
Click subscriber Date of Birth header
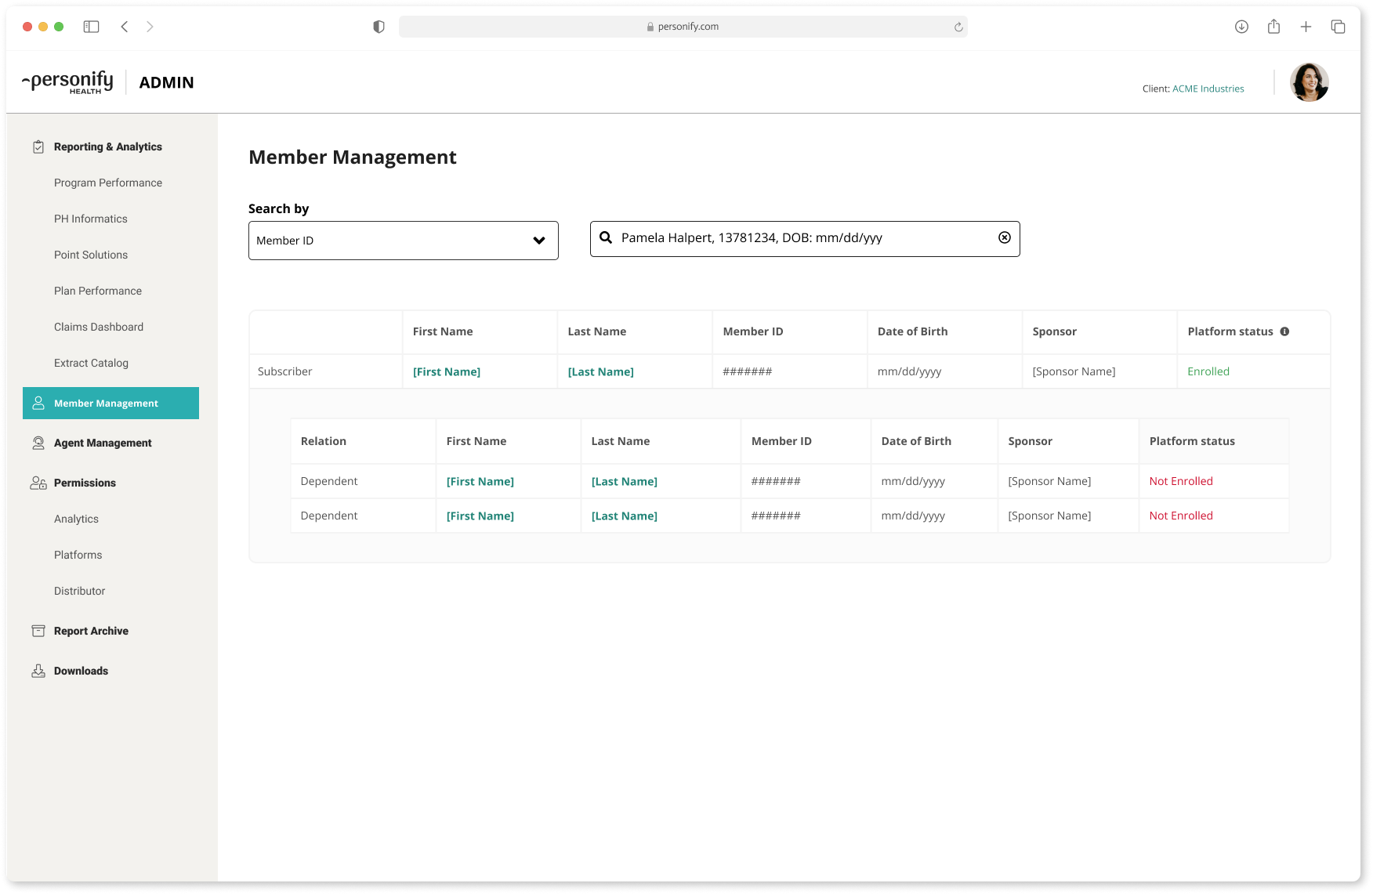912,331
